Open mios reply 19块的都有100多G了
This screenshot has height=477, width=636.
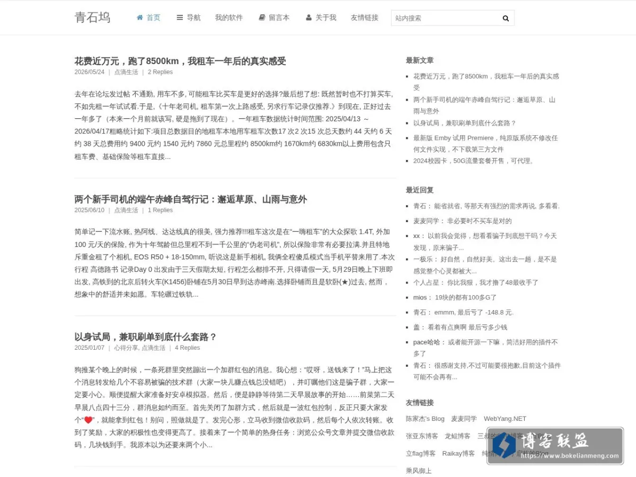pyautogui.click(x=466, y=297)
